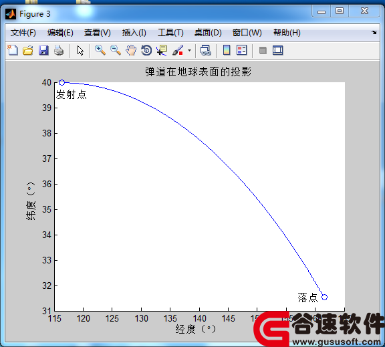Viewport: 385px width, 347px height.
Task: Open the 桌面(D) menu
Action: point(208,33)
